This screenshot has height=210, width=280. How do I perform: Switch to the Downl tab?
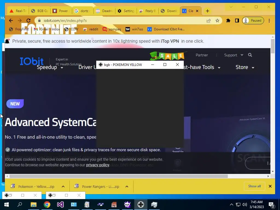tap(169, 11)
